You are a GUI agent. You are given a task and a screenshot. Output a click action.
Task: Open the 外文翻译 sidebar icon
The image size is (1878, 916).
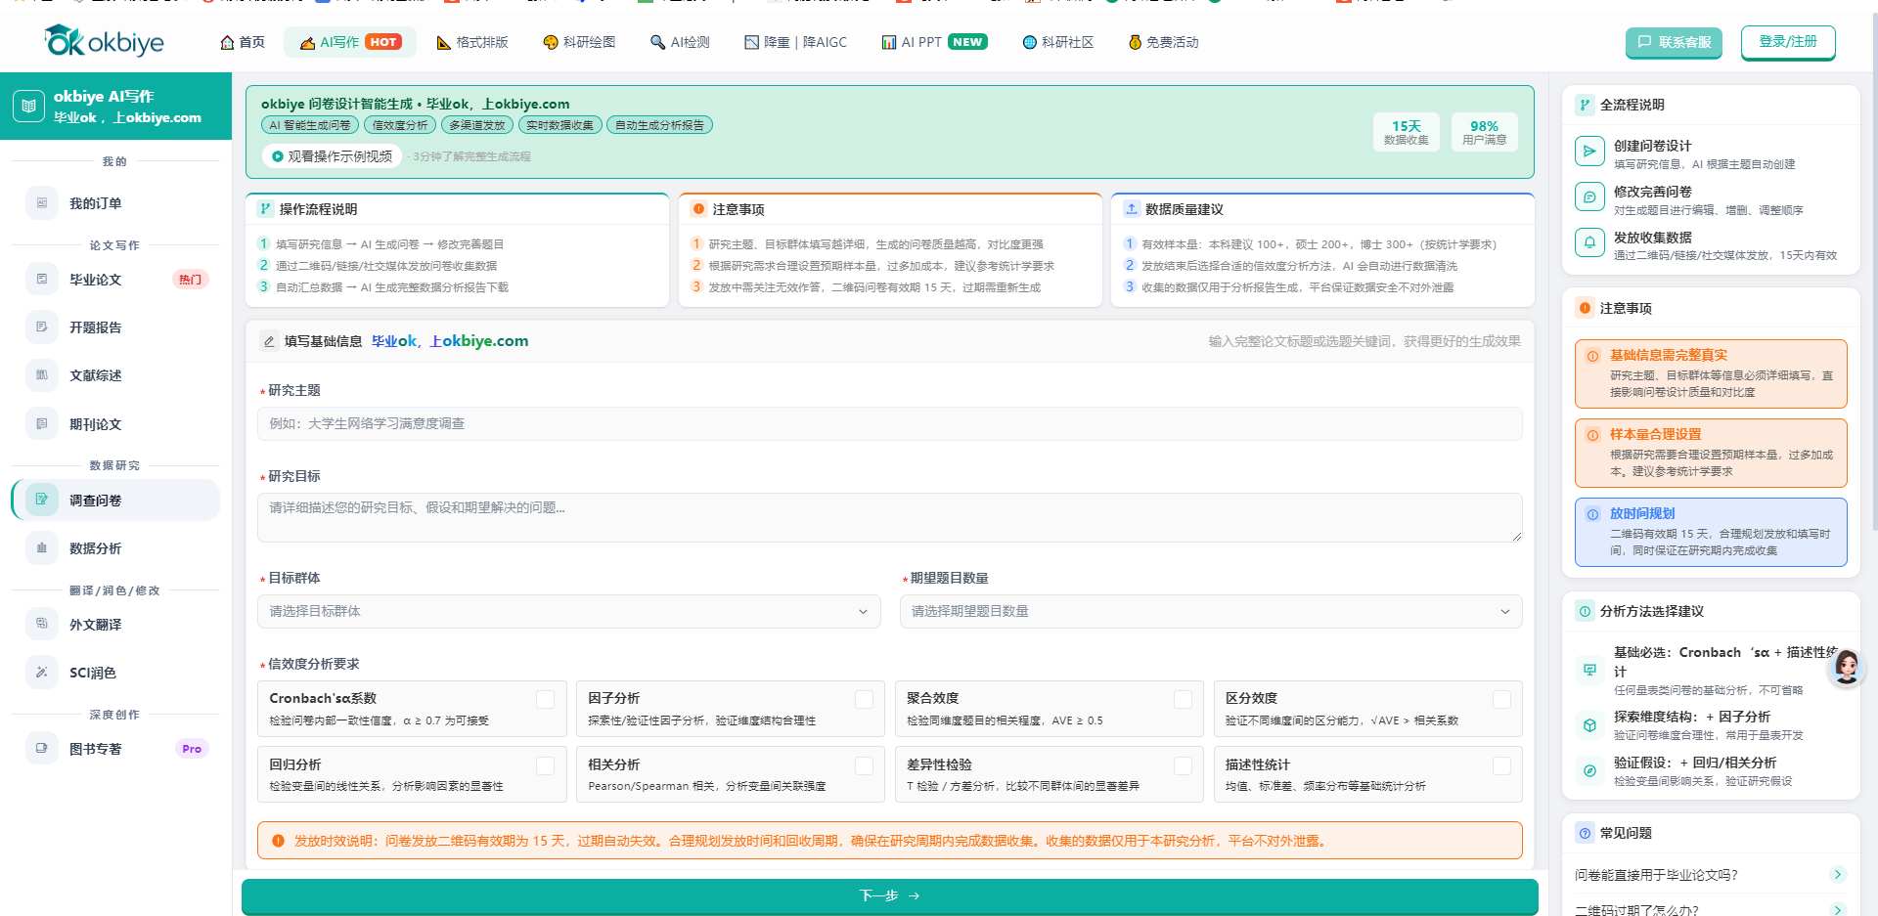41,624
